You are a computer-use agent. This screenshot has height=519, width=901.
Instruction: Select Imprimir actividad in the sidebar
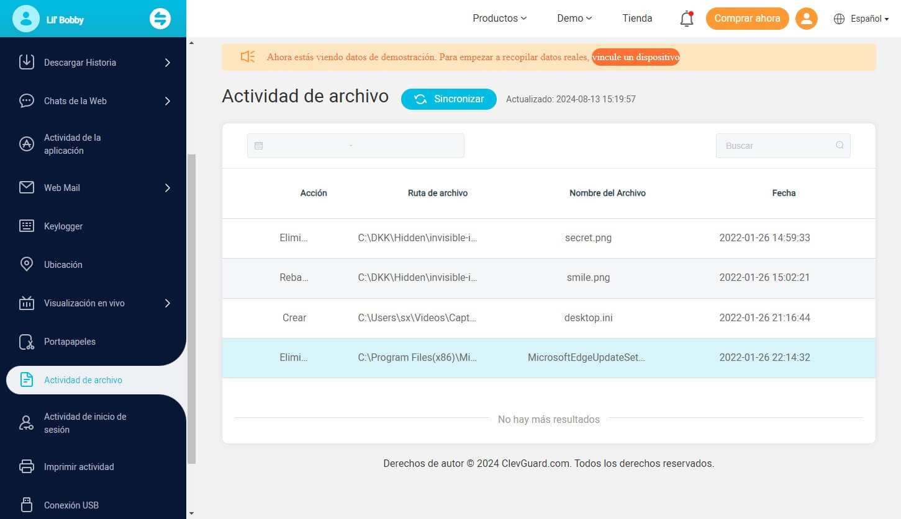click(79, 467)
